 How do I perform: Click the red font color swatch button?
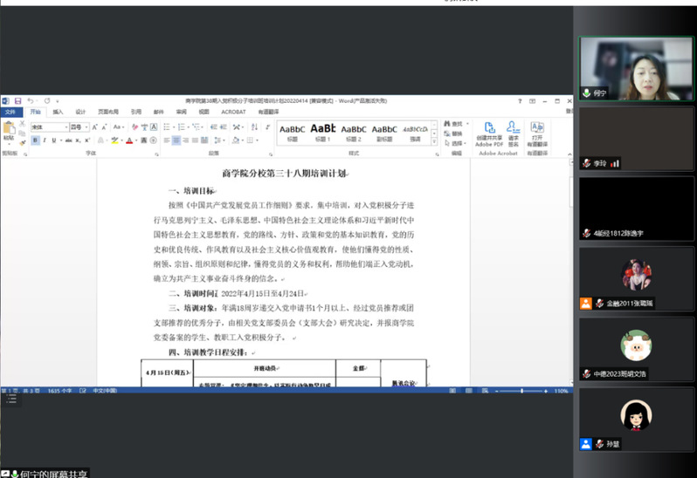[x=129, y=140]
